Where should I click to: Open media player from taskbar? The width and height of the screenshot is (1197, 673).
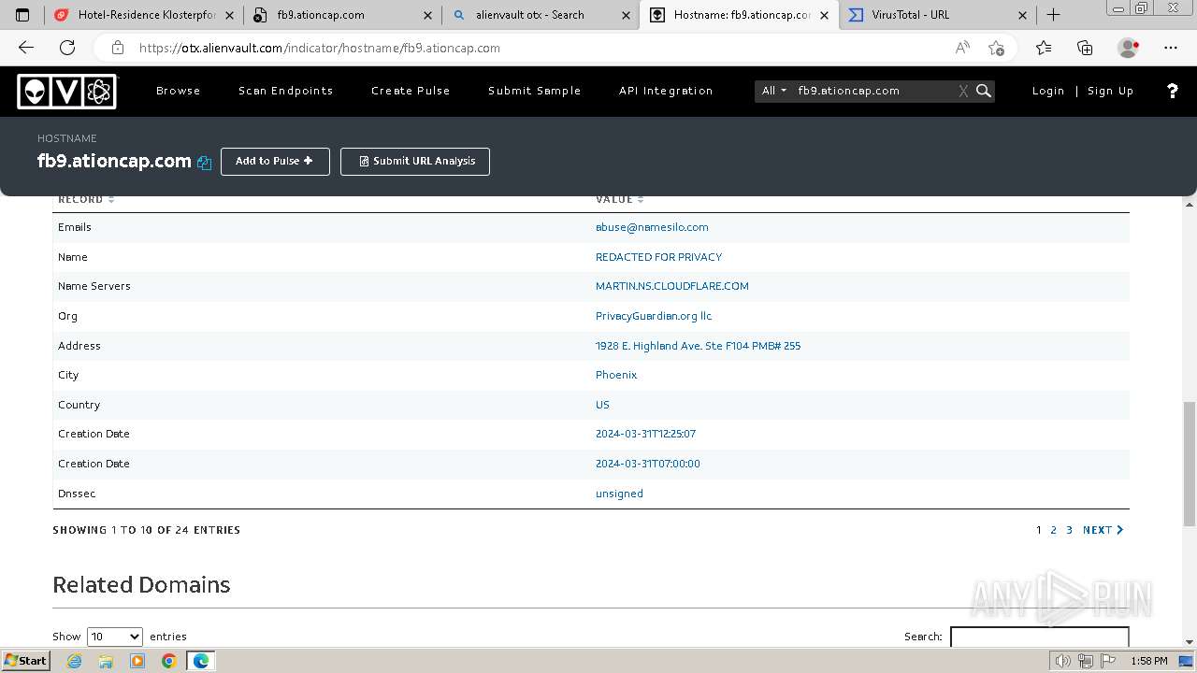[137, 661]
